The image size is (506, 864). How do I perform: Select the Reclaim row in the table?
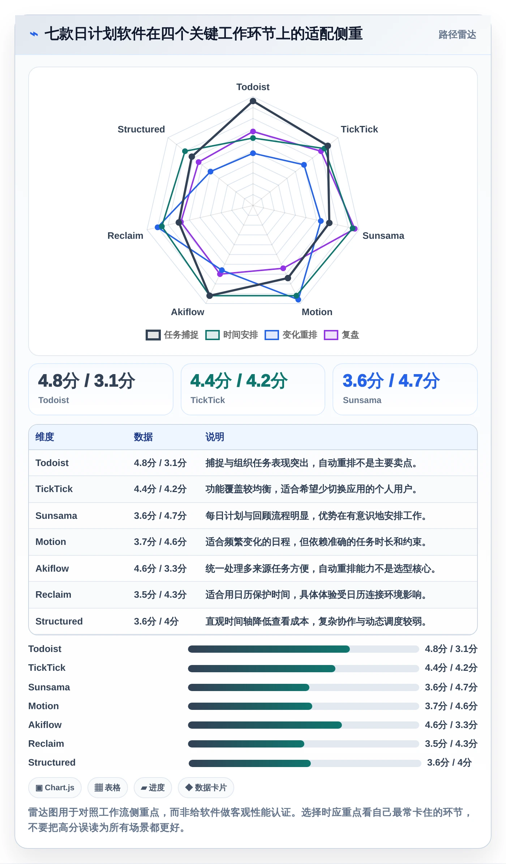tap(253, 595)
